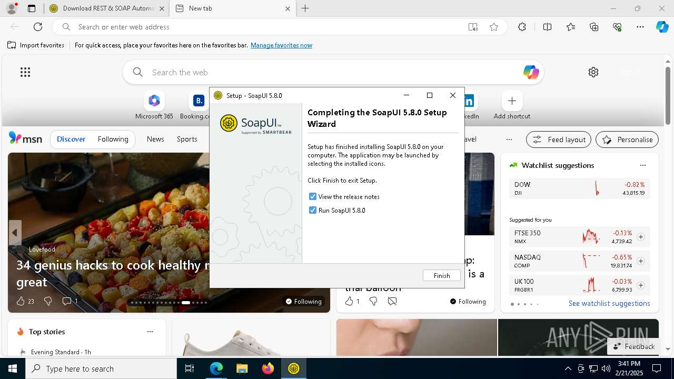Screen dimensions: 674x379
Task: Go to previous carousel story arrow
Action: [15, 233]
